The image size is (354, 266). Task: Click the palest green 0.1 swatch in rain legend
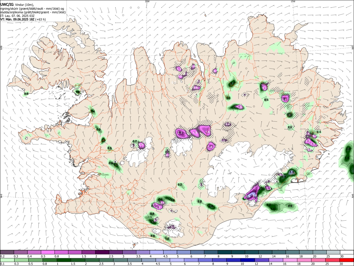tap(7, 260)
